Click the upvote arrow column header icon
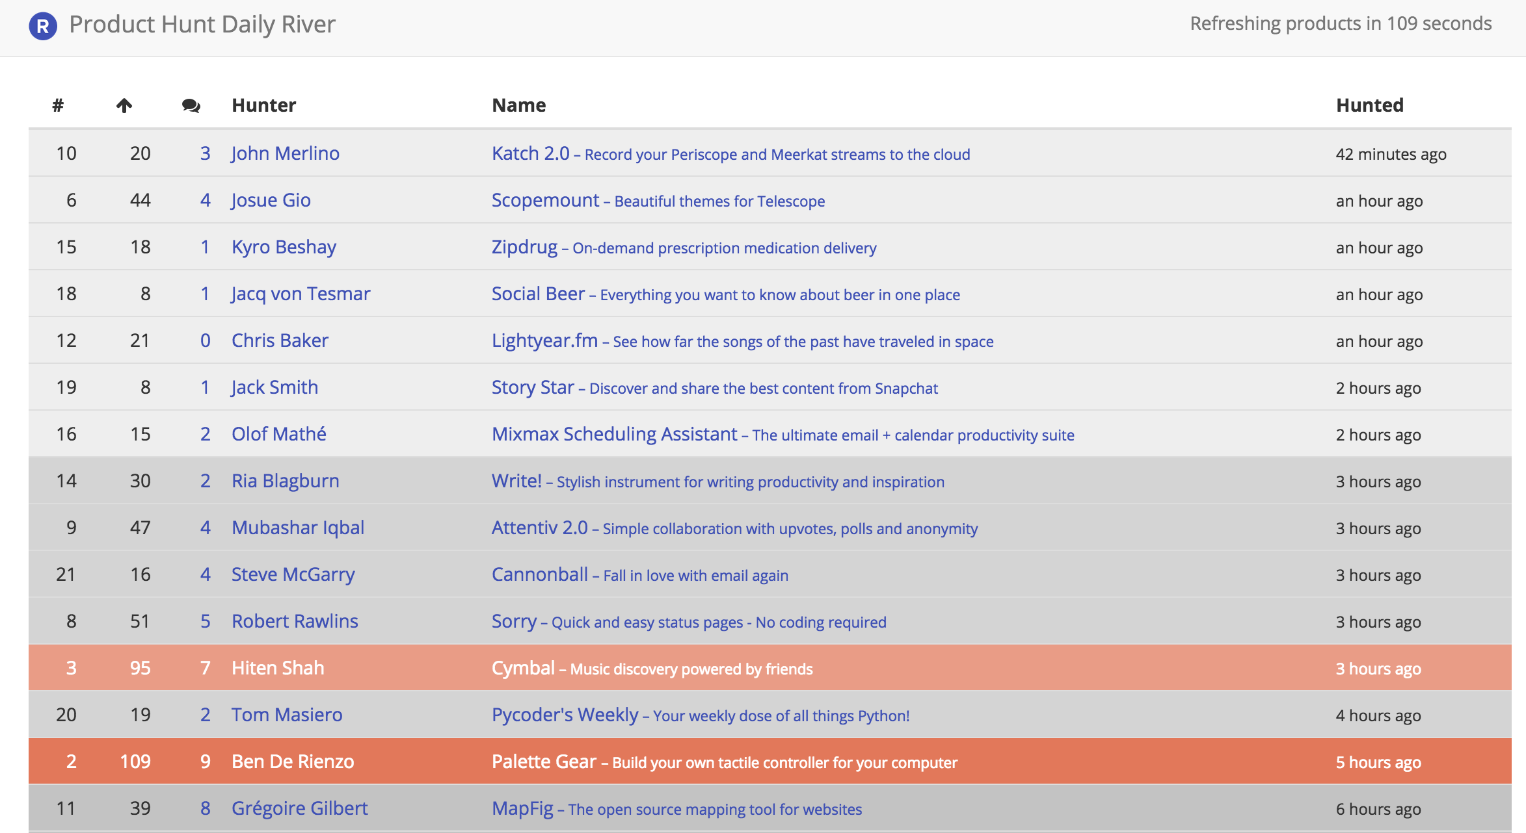1526x833 pixels. point(125,105)
